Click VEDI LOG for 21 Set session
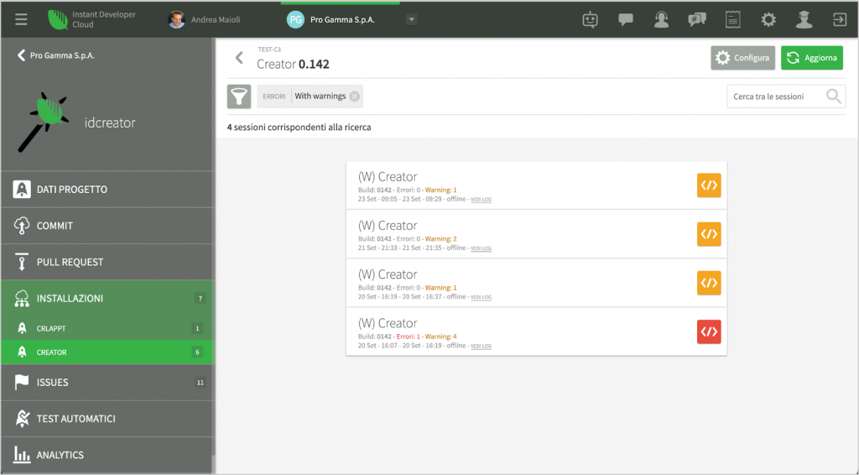859x475 pixels. [x=481, y=248]
